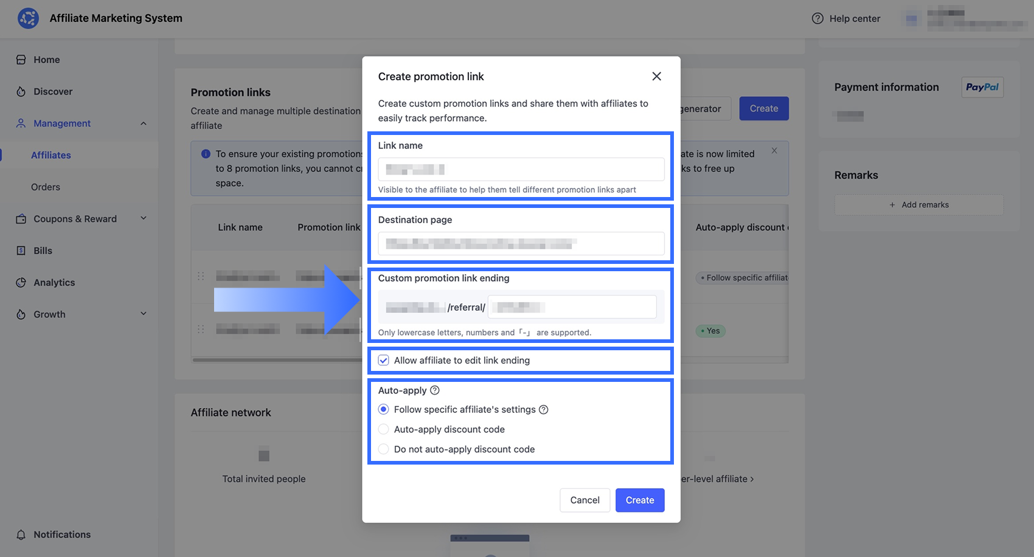This screenshot has height=557, width=1034.
Task: Collapse the Management sidebar section
Action: [x=144, y=123]
